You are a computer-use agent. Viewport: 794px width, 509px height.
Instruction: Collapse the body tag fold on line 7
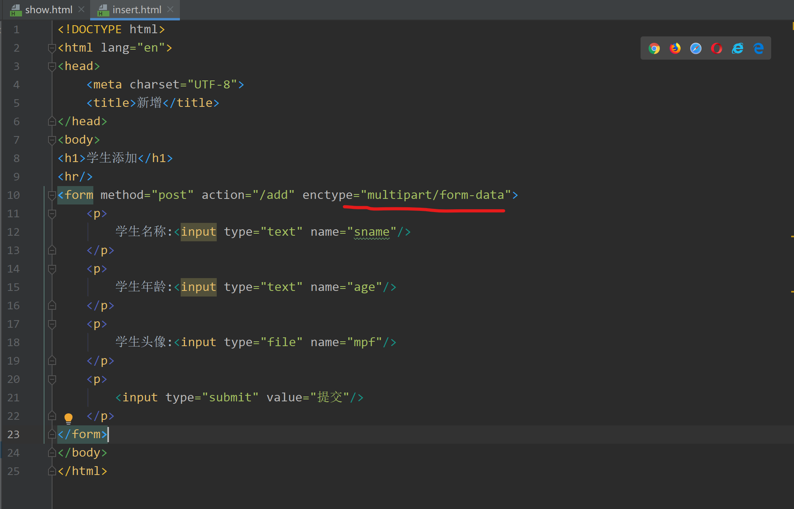pos(52,140)
